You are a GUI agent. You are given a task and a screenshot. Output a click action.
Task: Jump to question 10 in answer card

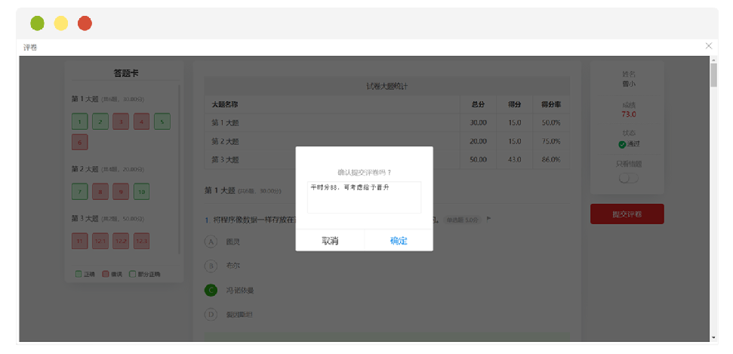141,192
